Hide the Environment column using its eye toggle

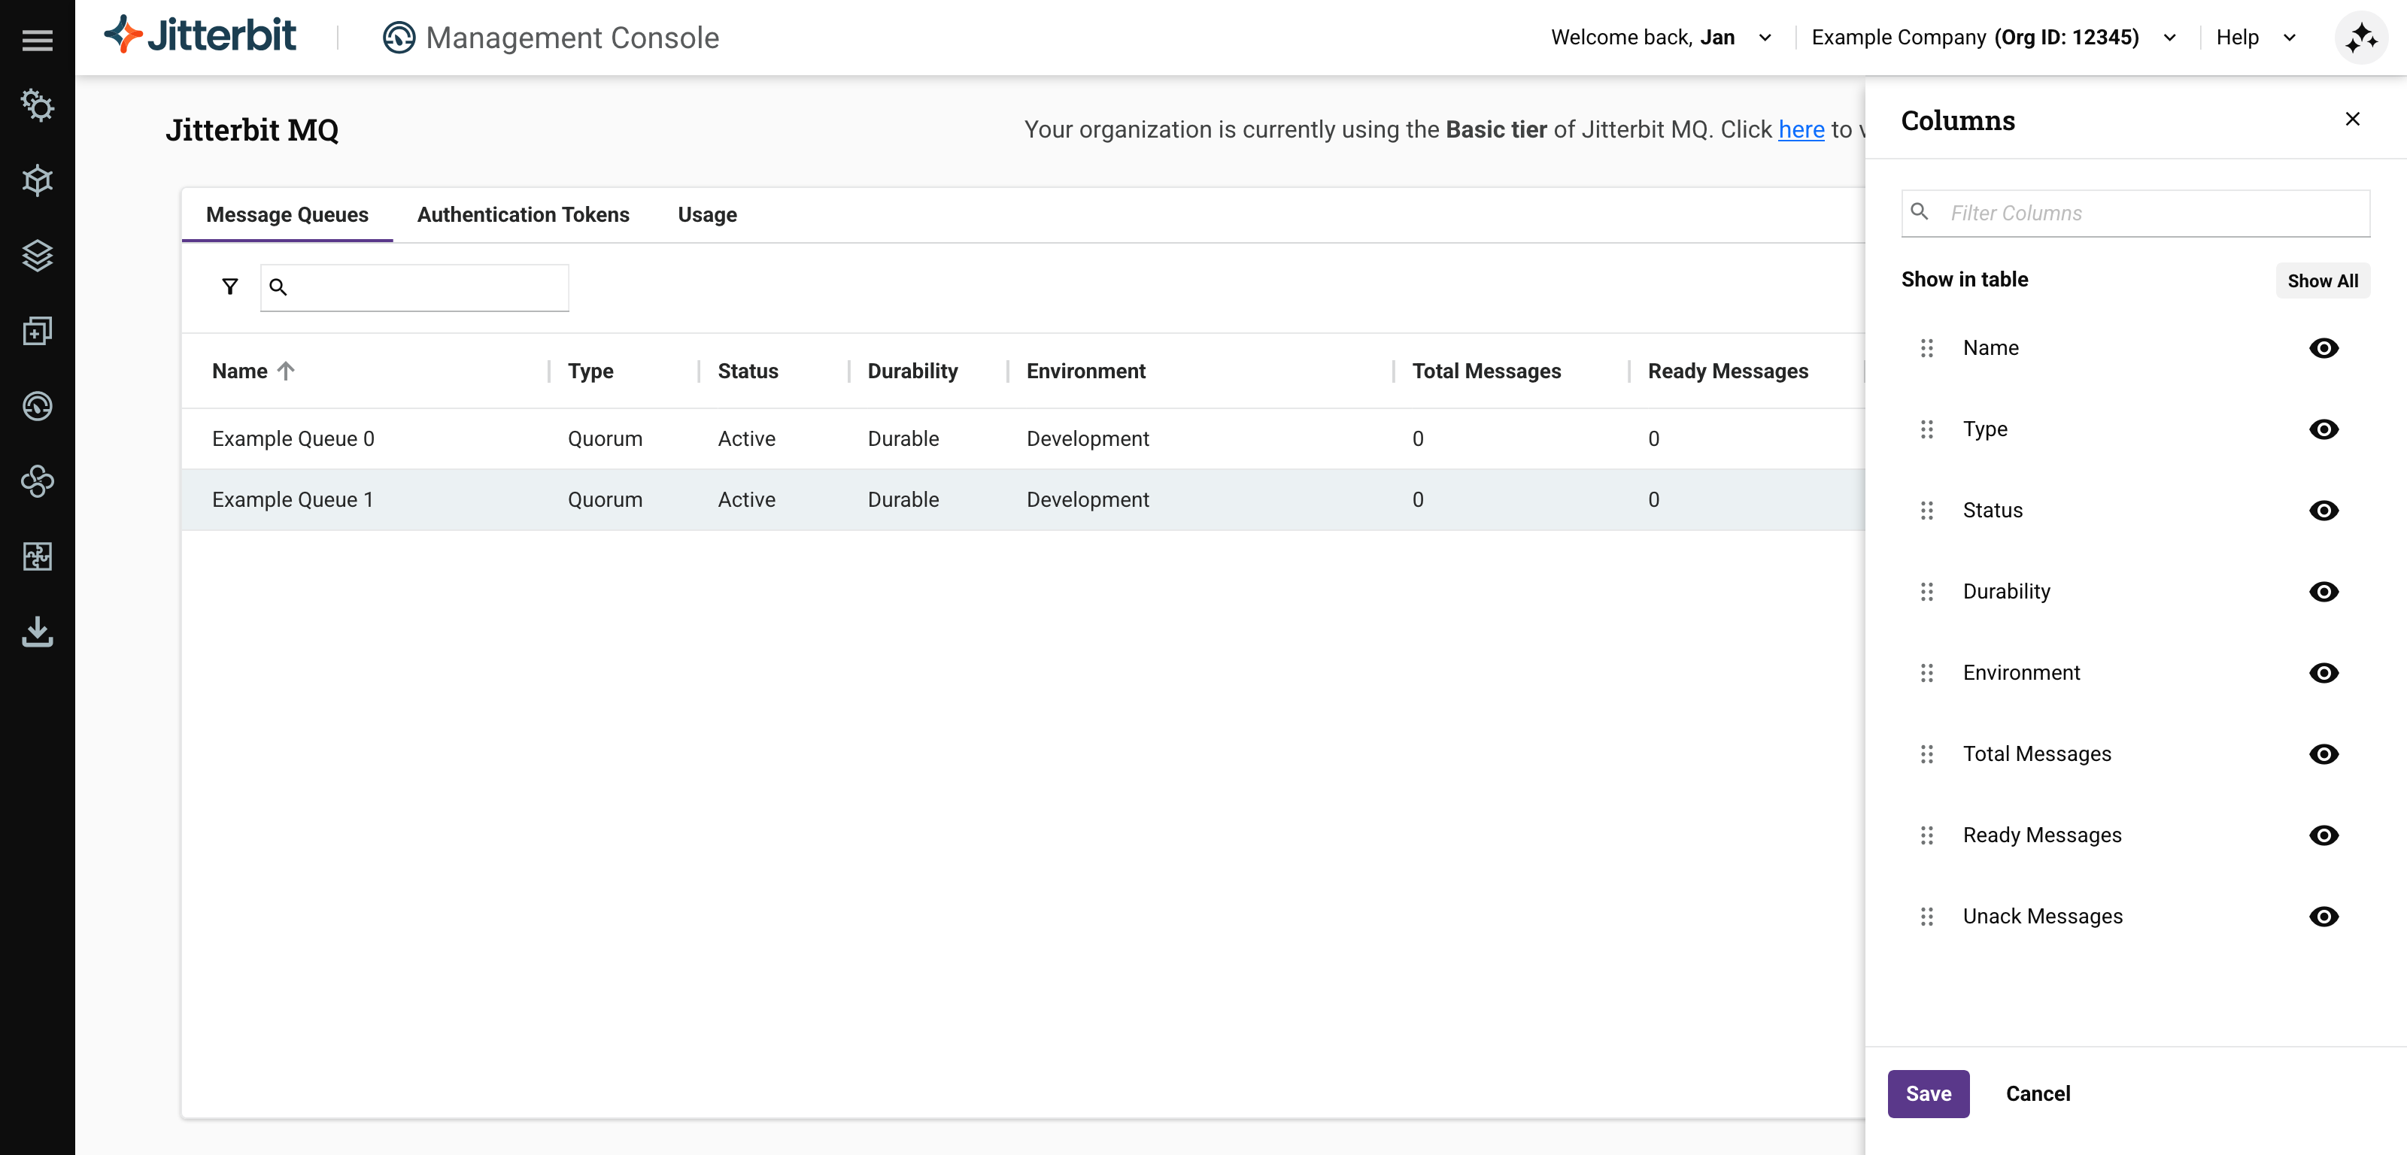[2325, 673]
